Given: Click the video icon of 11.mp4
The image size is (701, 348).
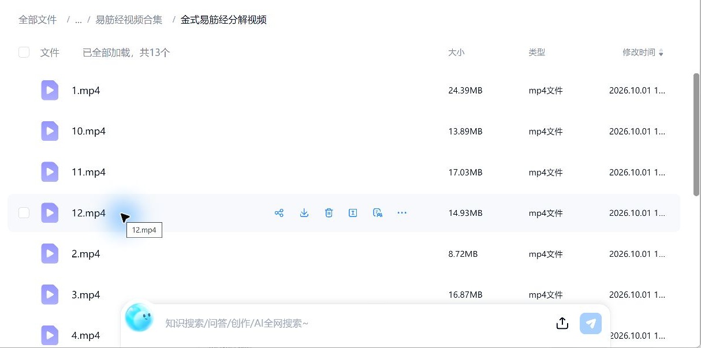Looking at the screenshot, I should pyautogui.click(x=50, y=172).
